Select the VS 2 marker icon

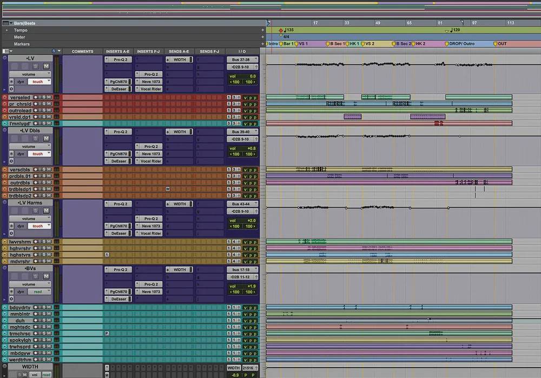(363, 44)
